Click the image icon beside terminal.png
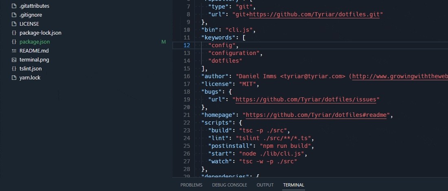The image size is (448, 191). point(14,60)
